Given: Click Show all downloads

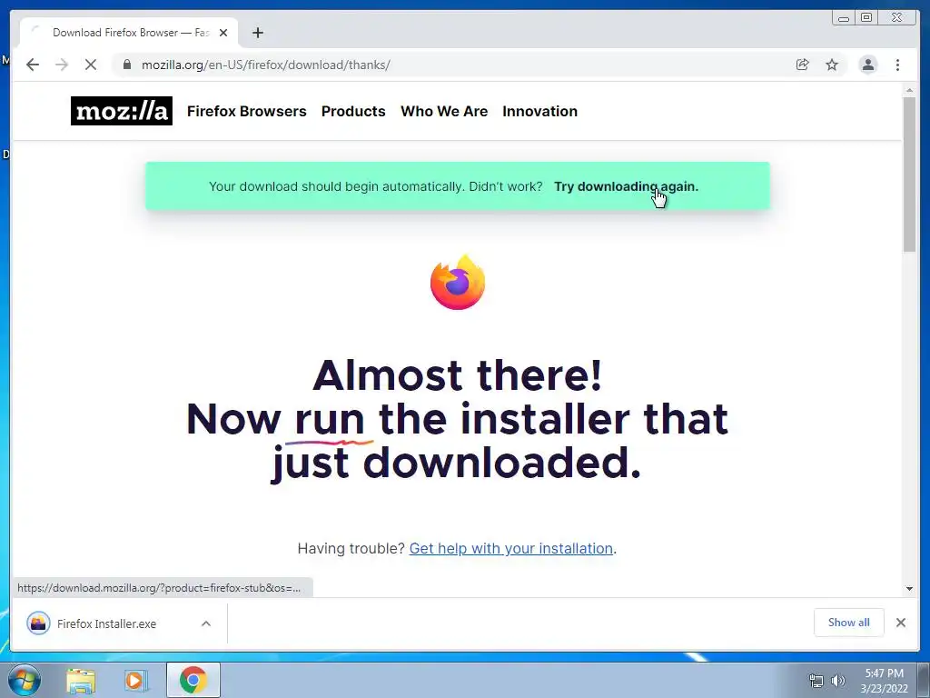Looking at the screenshot, I should tap(849, 623).
